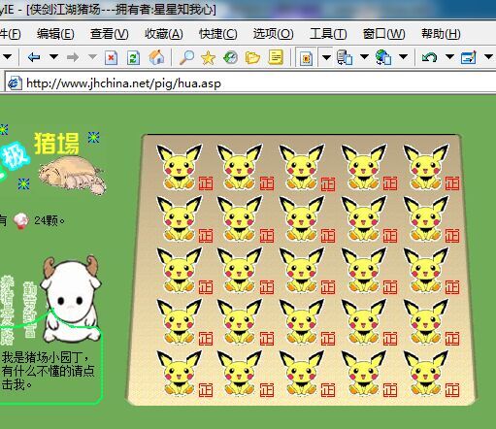
Task: Click the 勤劳致富 vertical banner text
Action: coord(29,310)
